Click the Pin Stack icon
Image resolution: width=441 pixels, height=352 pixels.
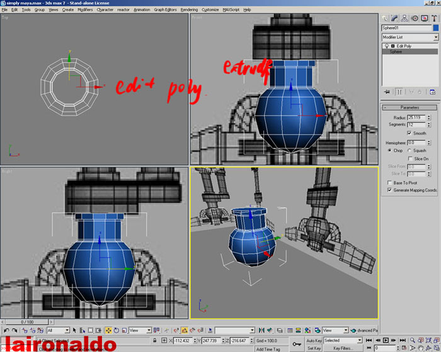pos(387,92)
